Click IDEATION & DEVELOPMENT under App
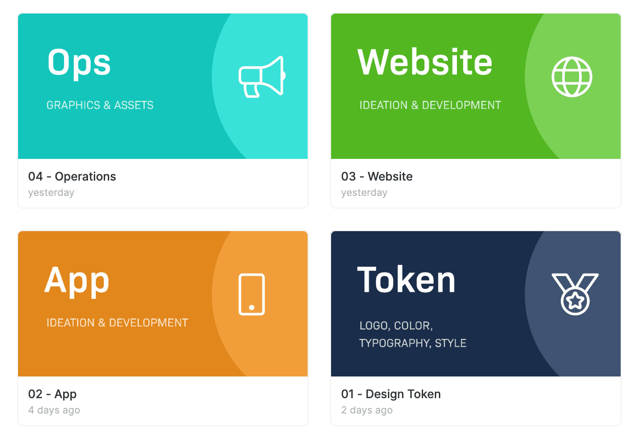636x446 pixels. tap(117, 323)
